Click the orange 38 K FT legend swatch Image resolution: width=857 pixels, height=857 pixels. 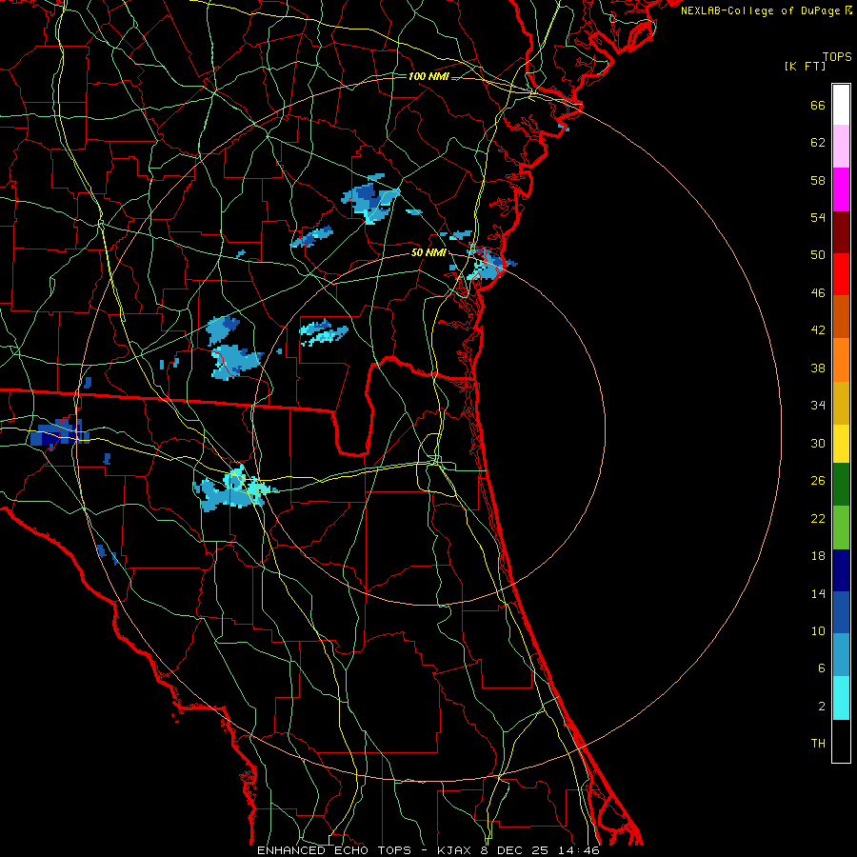[x=841, y=360]
